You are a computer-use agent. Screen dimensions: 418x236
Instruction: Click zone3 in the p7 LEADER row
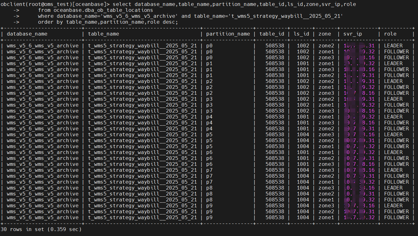[x=326, y=170]
